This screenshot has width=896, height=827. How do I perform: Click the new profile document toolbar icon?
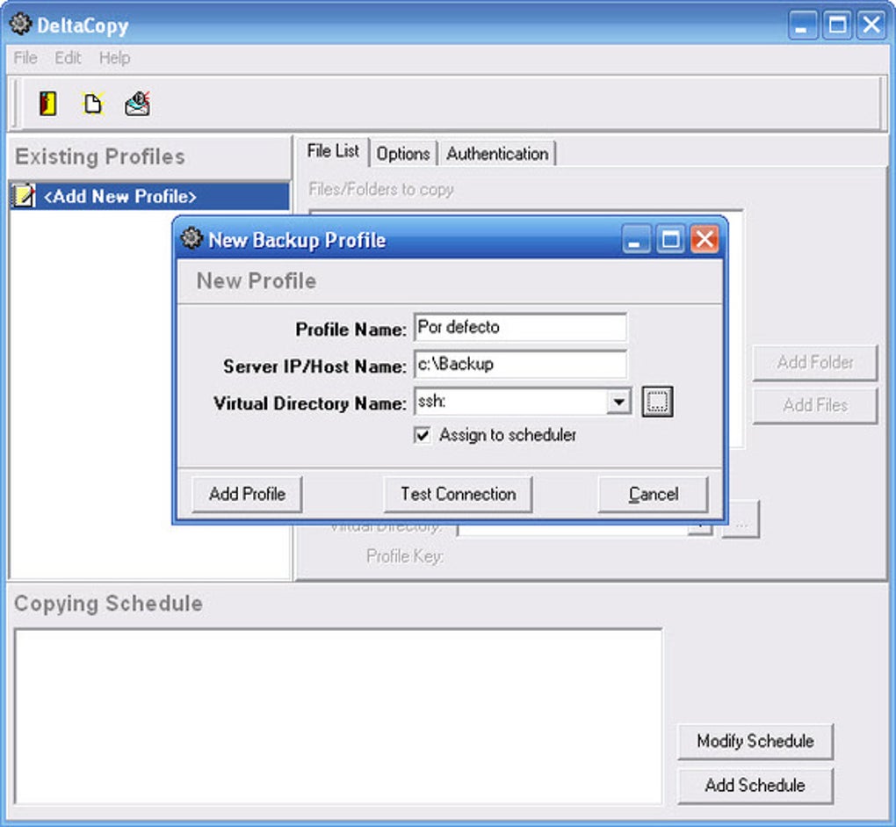tap(92, 104)
